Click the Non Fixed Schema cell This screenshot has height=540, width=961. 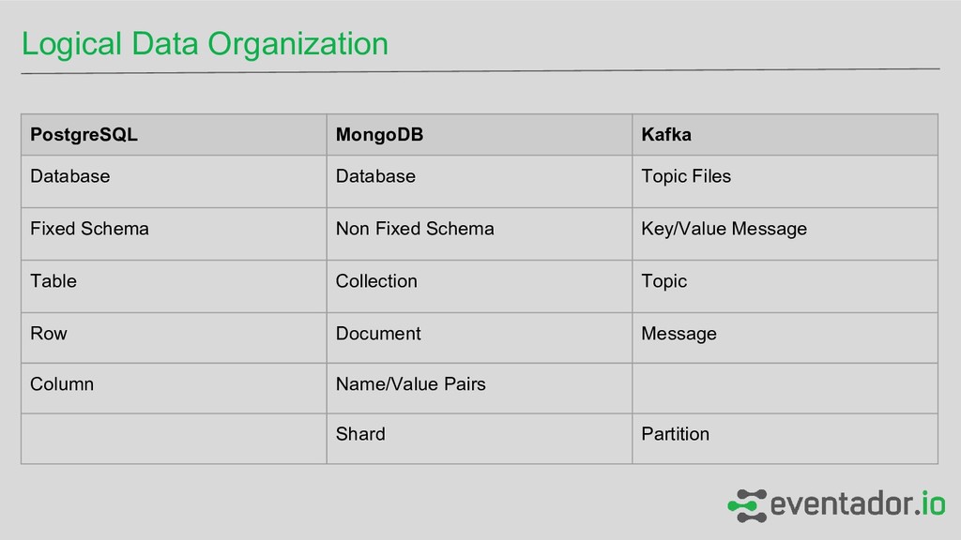point(415,229)
